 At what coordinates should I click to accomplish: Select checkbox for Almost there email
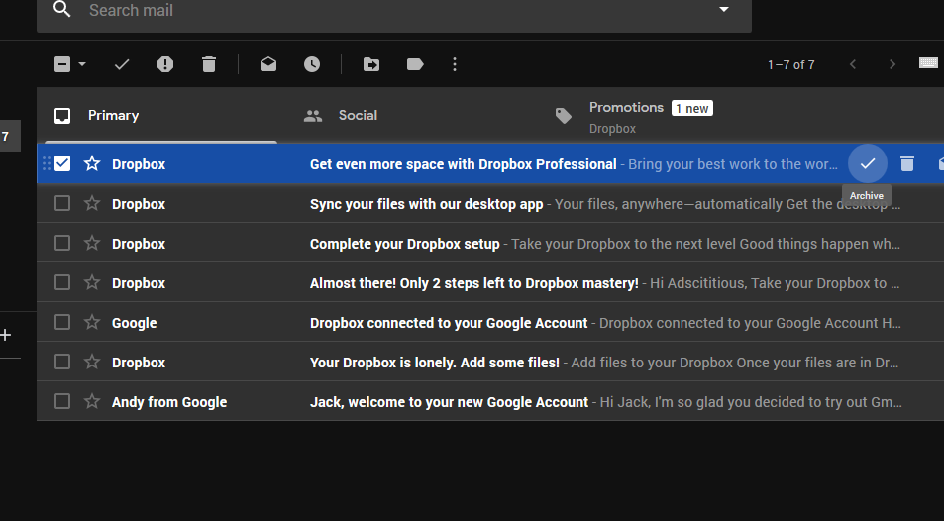point(62,282)
